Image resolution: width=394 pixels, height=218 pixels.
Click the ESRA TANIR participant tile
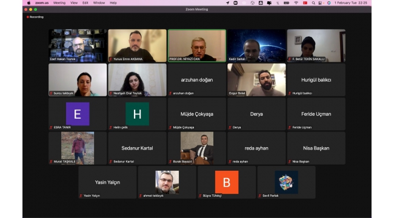78,114
